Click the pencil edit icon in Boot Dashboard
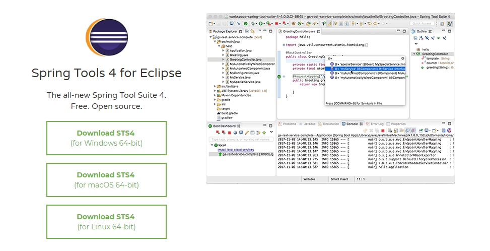The width and height of the screenshot is (490, 251). [247, 133]
